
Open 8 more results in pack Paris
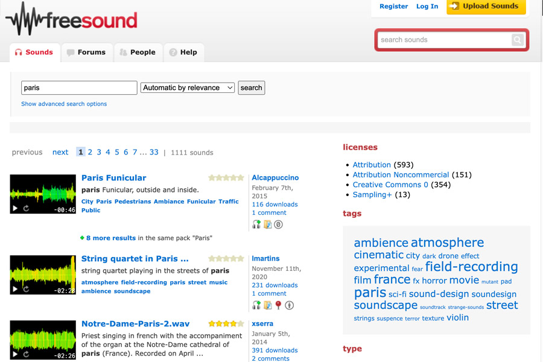111,238
